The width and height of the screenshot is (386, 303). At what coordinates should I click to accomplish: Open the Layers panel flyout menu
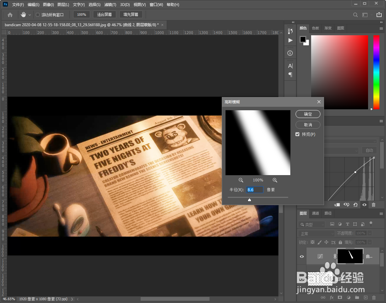pyautogui.click(x=381, y=214)
